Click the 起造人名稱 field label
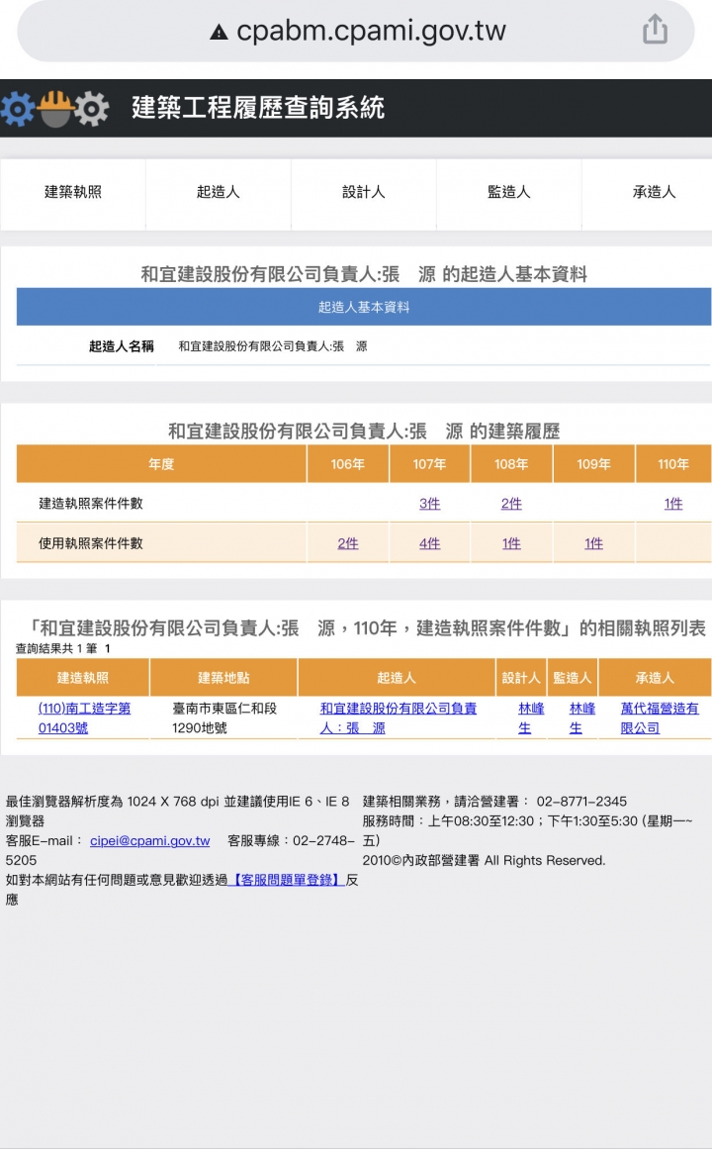 tap(122, 346)
